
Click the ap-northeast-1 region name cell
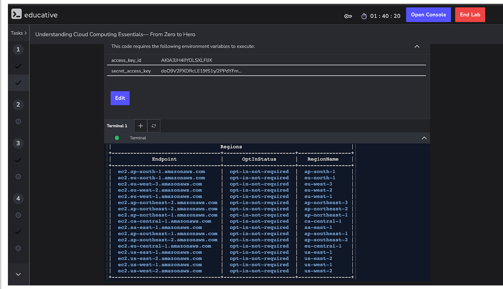point(326,215)
